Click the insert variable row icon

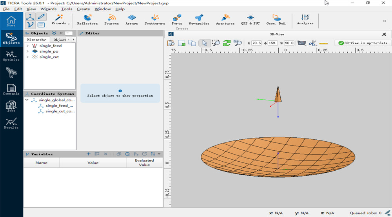pos(97,154)
